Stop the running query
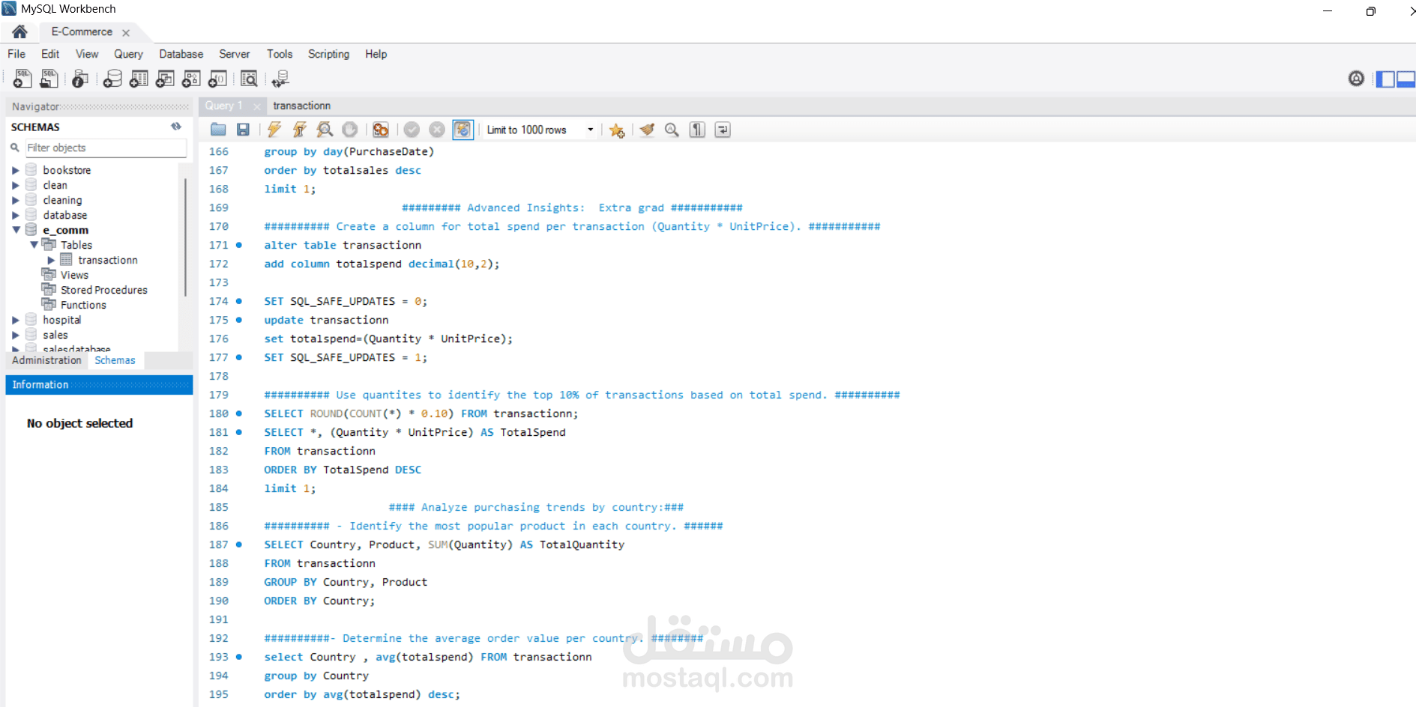Viewport: 1416px width, 707px height. tap(350, 130)
